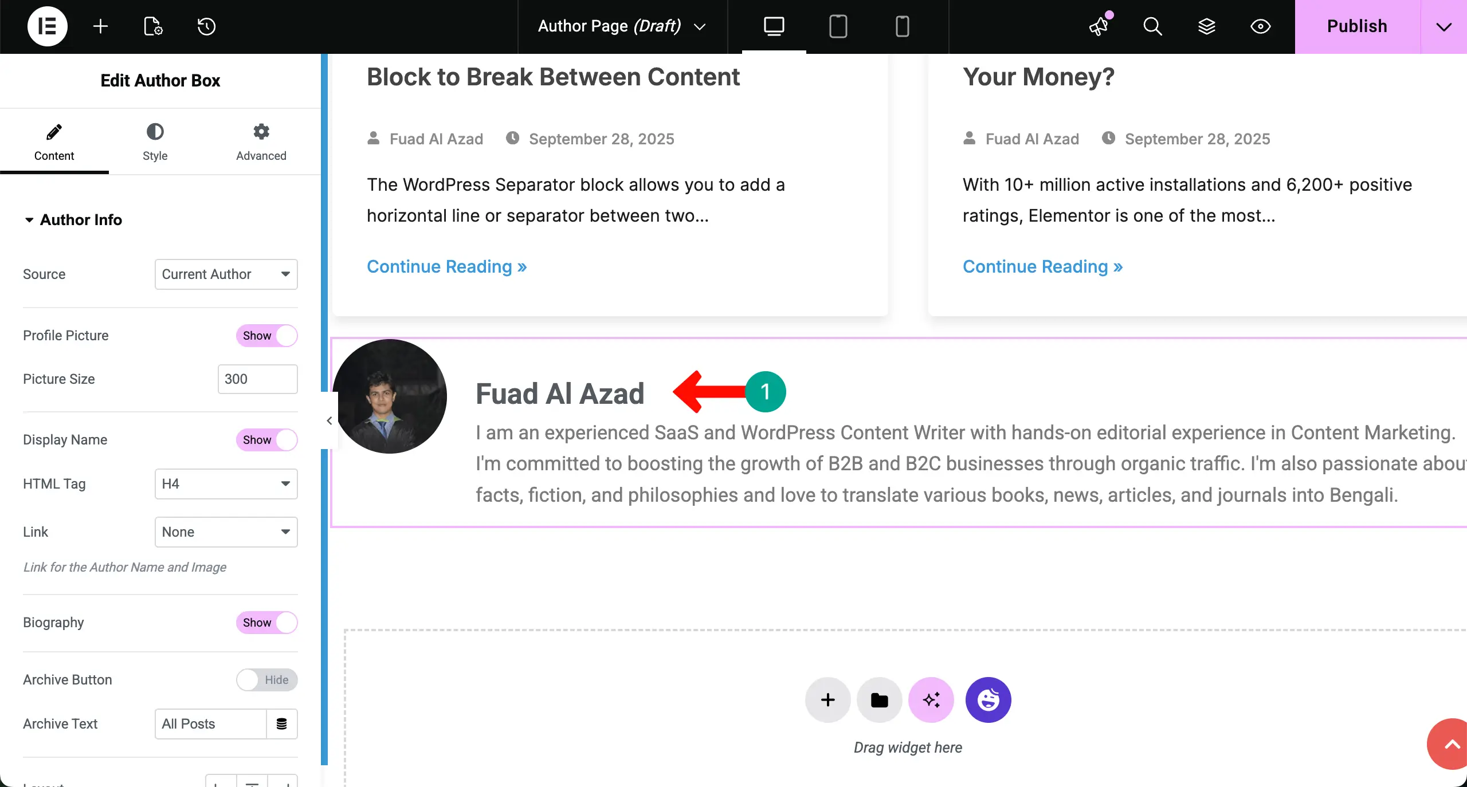The width and height of the screenshot is (1467, 787).
Task: Click the Publish button
Action: point(1357,26)
